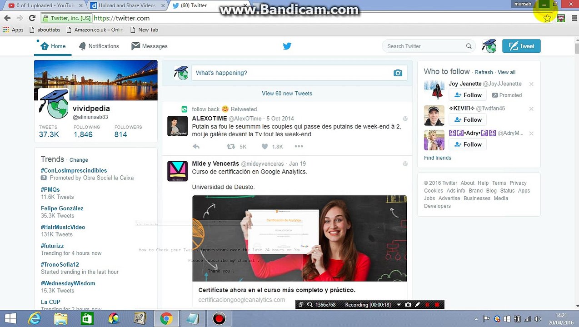Open File Explorer from taskbar

click(61, 319)
